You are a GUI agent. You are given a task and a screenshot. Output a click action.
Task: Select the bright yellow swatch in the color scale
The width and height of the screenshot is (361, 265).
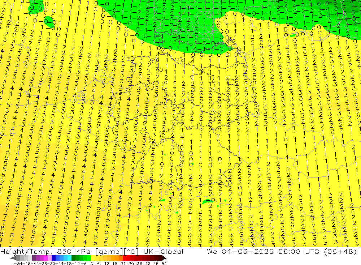pyautogui.click(x=93, y=258)
